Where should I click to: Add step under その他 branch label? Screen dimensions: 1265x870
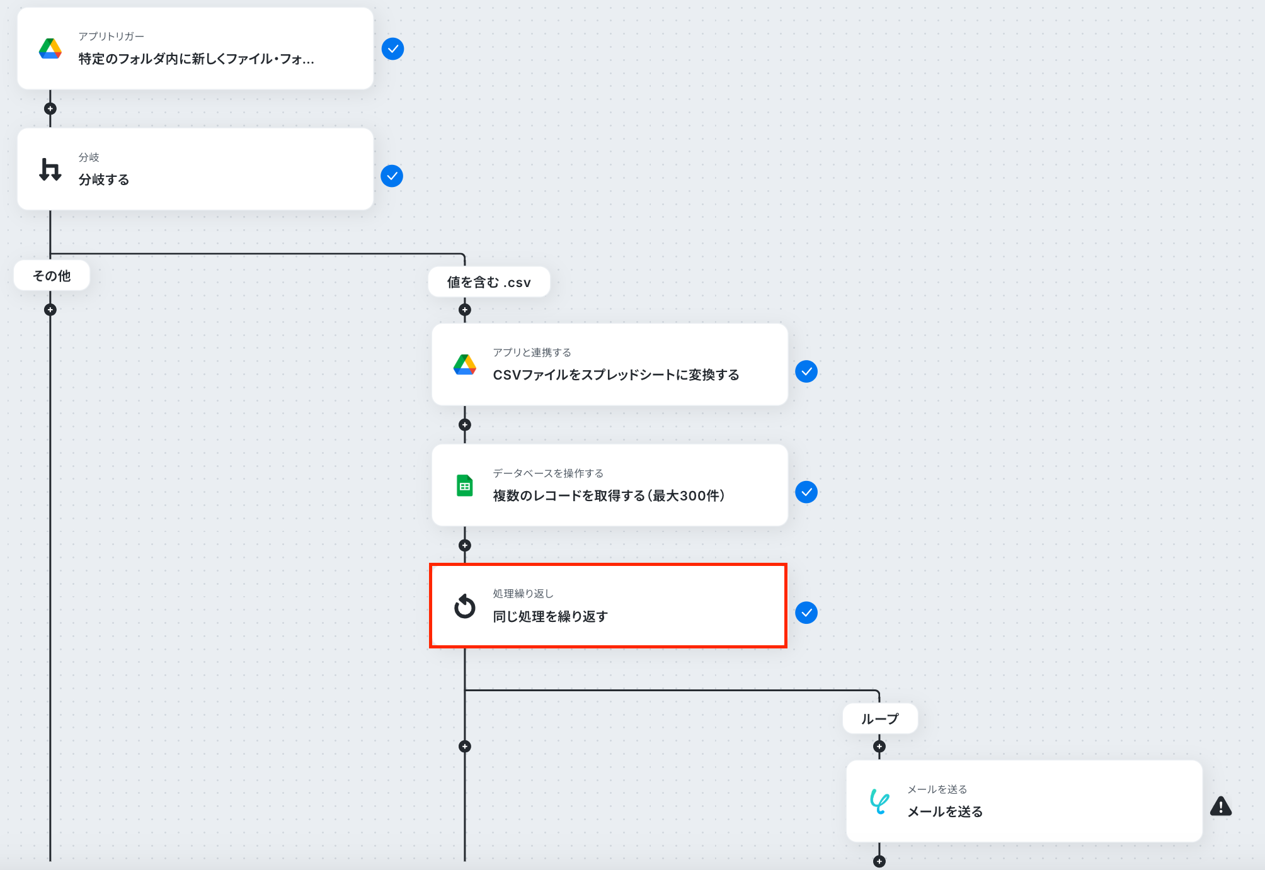(x=50, y=310)
